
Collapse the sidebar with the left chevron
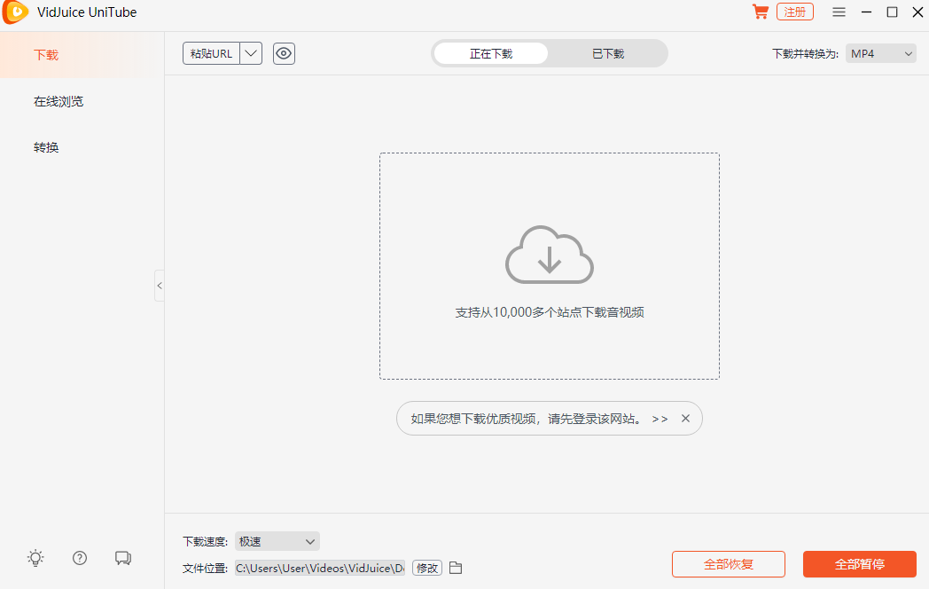coord(160,286)
